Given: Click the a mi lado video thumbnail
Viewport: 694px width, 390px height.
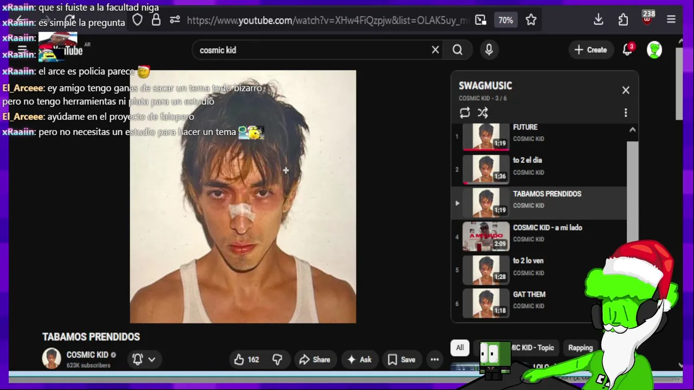Looking at the screenshot, I should [x=486, y=236].
